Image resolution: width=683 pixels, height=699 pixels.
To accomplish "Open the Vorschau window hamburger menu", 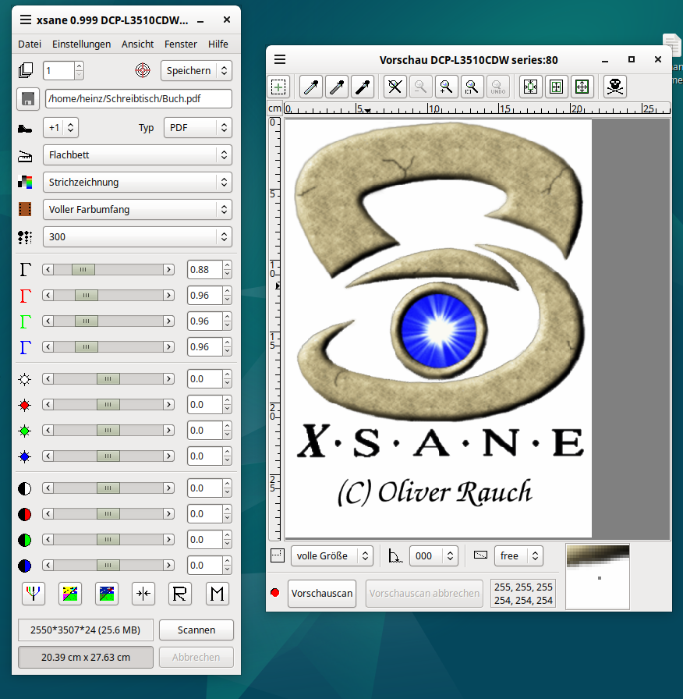I will click(280, 59).
